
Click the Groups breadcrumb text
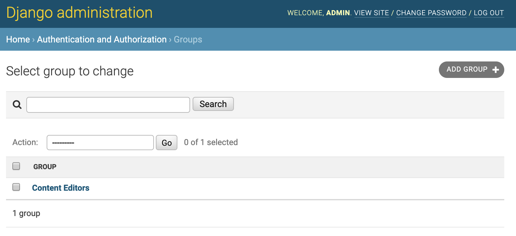coord(188,39)
